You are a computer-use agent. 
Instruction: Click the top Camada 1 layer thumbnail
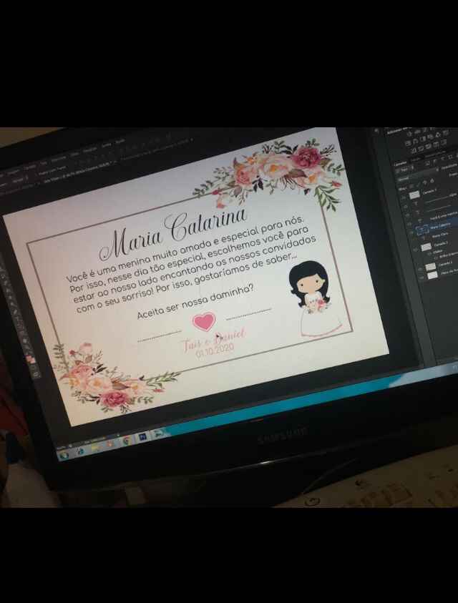click(414, 195)
